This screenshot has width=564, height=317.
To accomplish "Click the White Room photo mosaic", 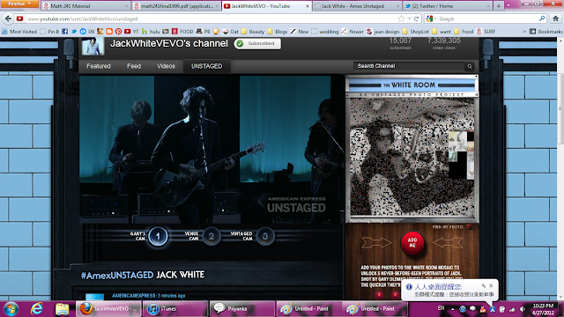I will 412,158.
